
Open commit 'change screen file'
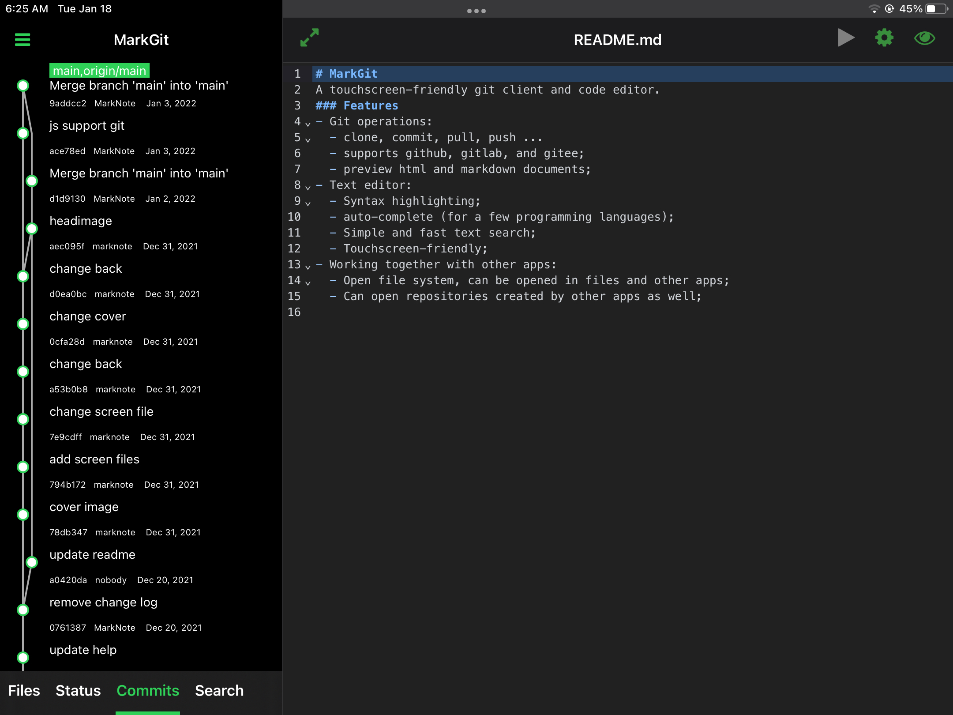click(x=101, y=412)
